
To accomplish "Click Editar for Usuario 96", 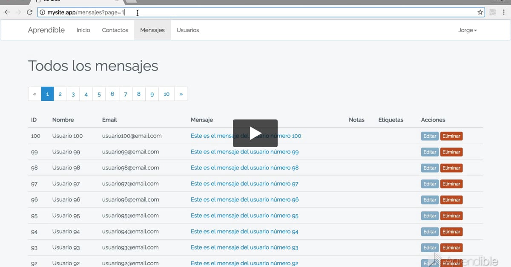I will 430,200.
